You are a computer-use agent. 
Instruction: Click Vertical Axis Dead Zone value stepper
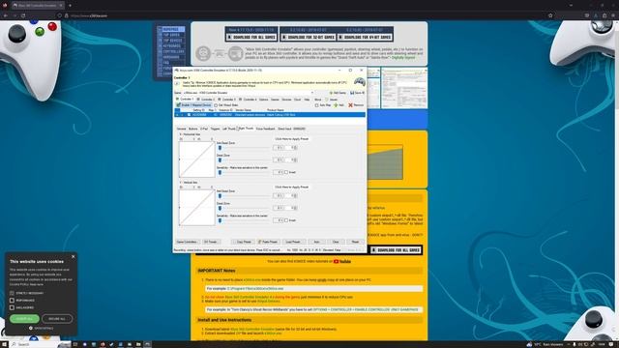(x=296, y=208)
